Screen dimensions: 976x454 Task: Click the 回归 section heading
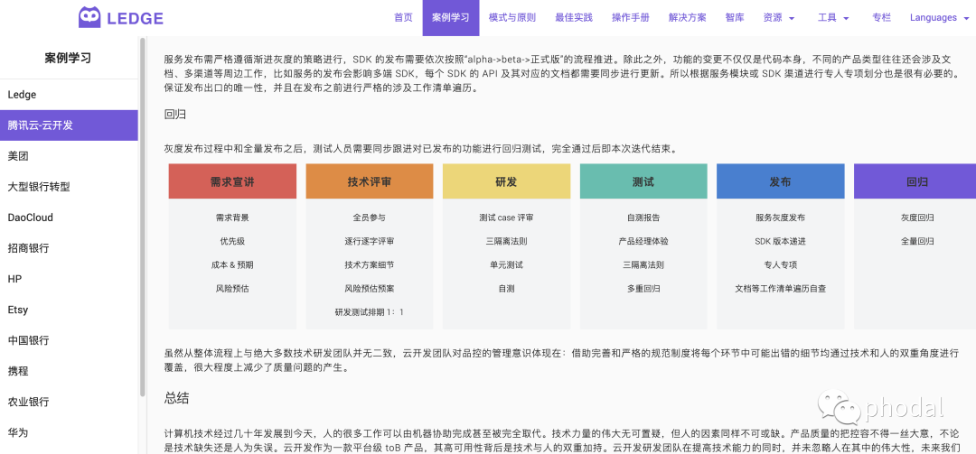175,115
